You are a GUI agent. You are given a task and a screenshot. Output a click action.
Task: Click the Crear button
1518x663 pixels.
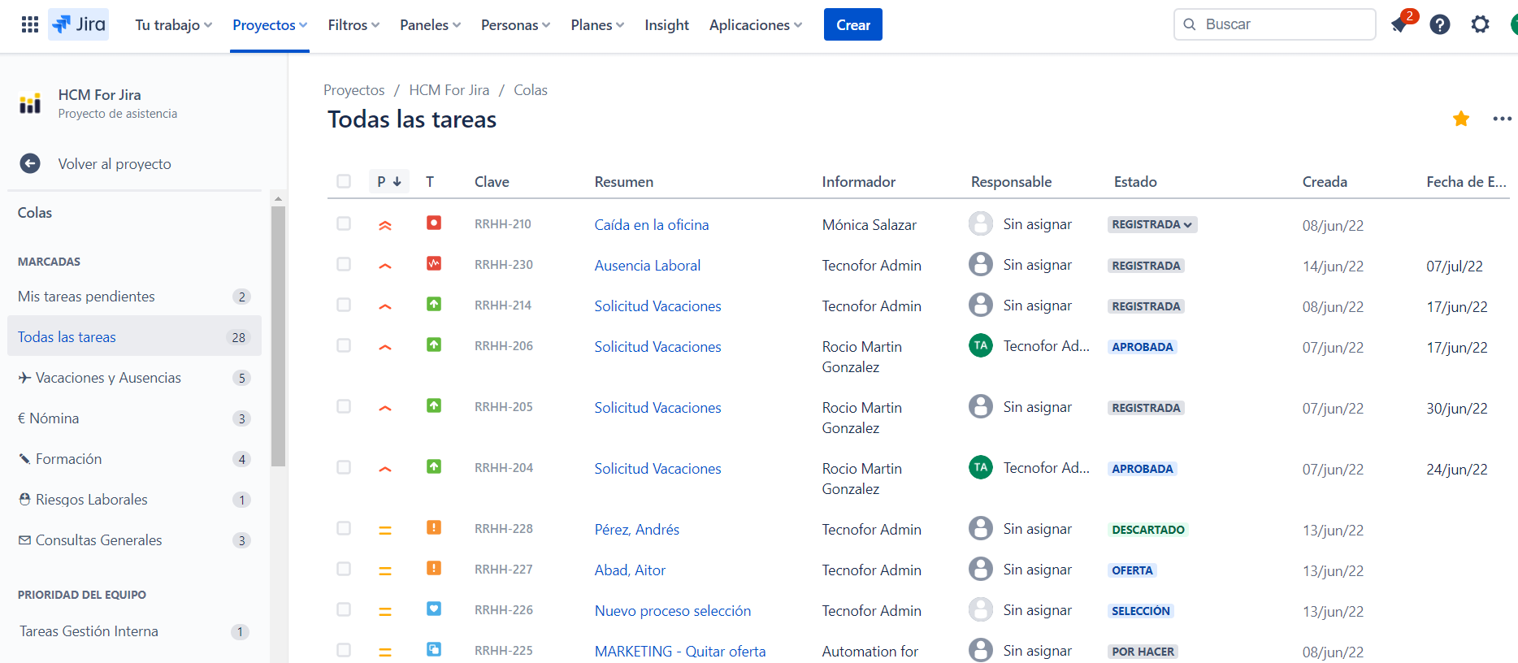[853, 24]
